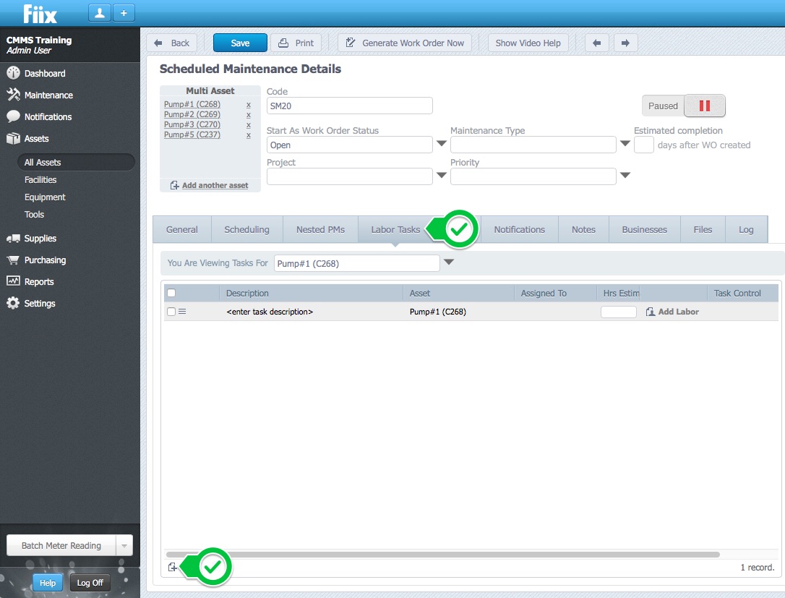Open Pump#1 (C268) asset link
The image size is (785, 598).
(192, 104)
